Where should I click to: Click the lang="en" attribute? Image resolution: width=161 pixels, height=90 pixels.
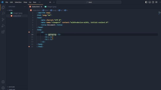47,15
